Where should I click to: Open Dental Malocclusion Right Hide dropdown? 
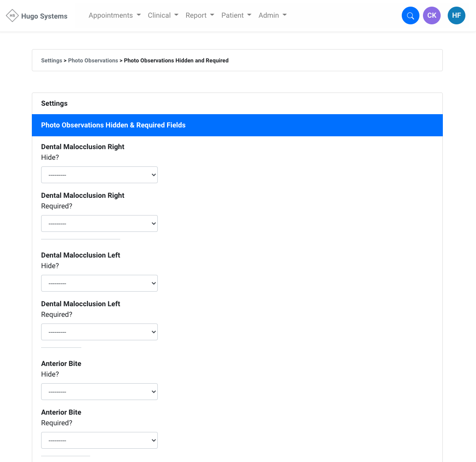click(99, 175)
